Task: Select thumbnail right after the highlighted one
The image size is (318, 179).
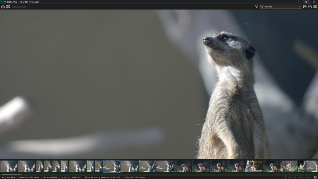Action: click(129, 166)
